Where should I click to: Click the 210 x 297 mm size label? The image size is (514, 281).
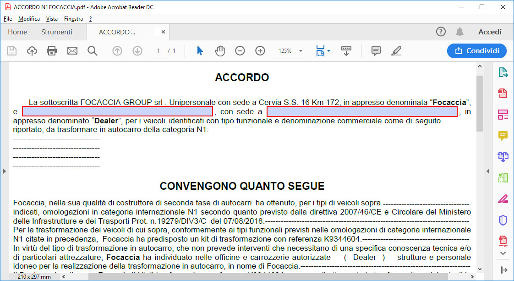[34, 277]
